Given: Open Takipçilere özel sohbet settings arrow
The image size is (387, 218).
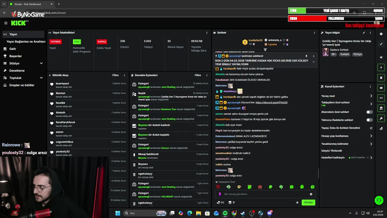Looking at the screenshot, I should pos(371,104).
